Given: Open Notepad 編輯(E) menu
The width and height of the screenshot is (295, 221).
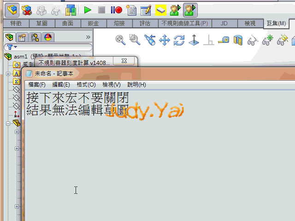Looking at the screenshot, I should click(61, 85).
